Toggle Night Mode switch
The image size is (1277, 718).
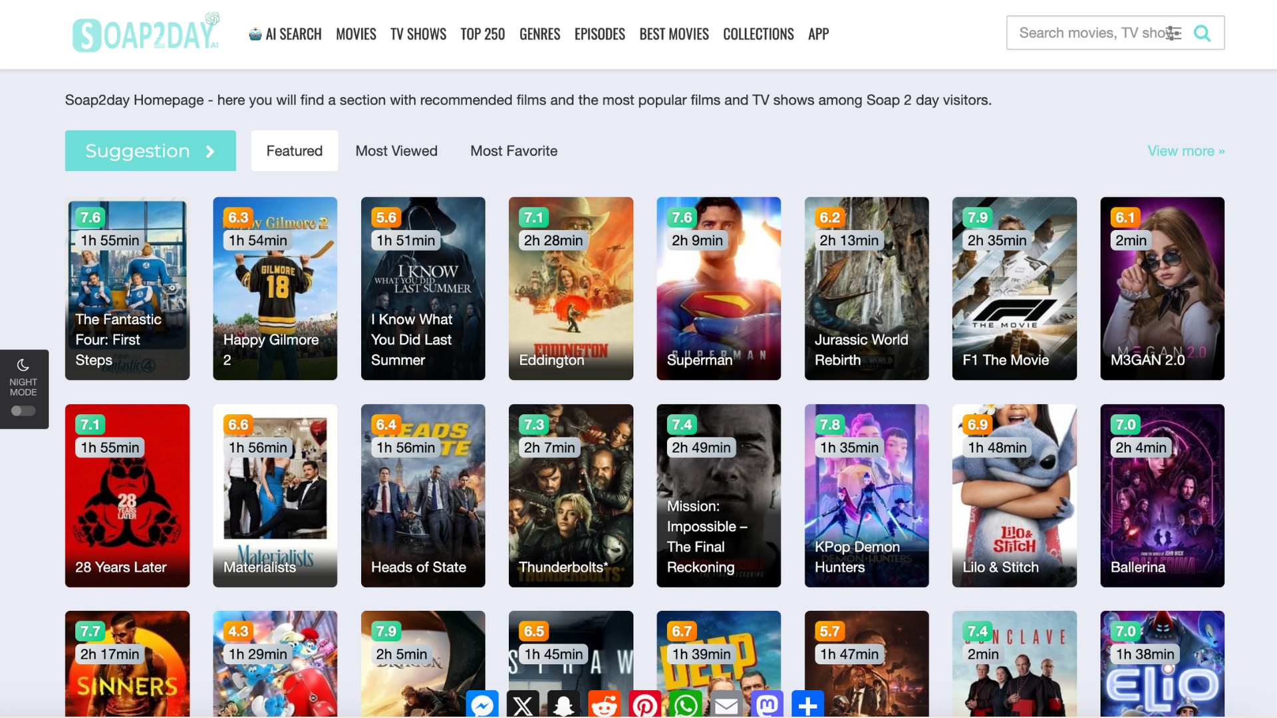tap(23, 411)
